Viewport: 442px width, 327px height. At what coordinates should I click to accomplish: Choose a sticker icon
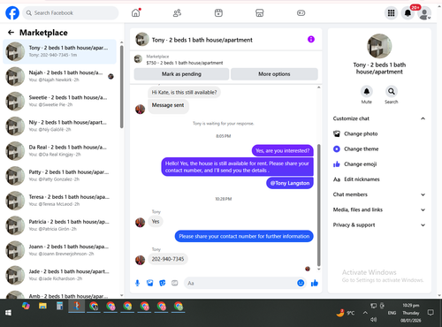tap(163, 283)
